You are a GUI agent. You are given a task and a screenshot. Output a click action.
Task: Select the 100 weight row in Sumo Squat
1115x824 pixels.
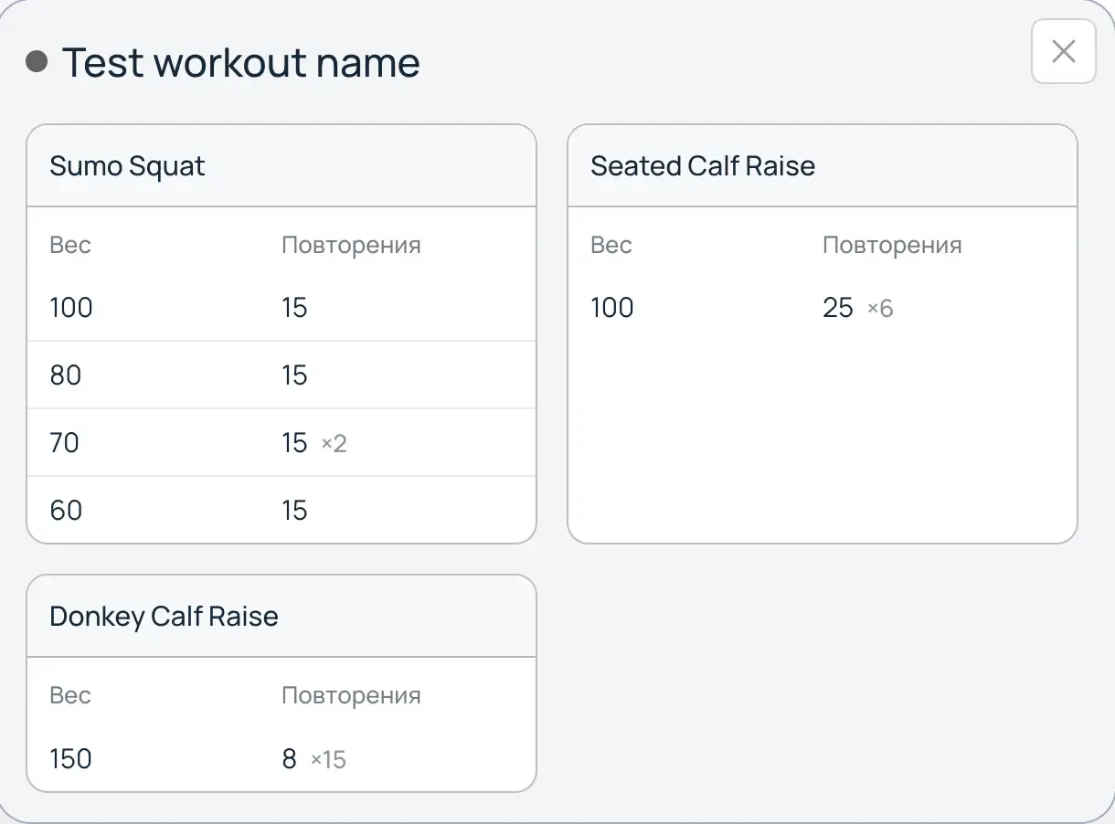pyautogui.click(x=70, y=308)
